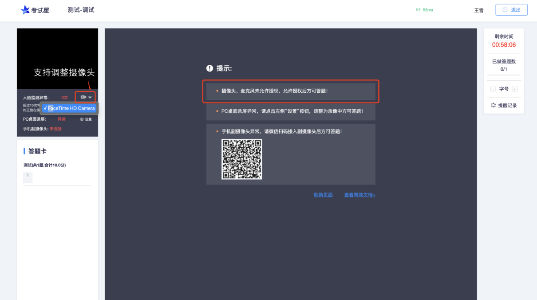
Task: Click the 测试-调试 exam title
Action: point(81,10)
